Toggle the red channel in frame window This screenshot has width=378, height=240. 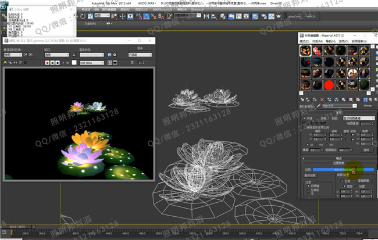coord(47,63)
